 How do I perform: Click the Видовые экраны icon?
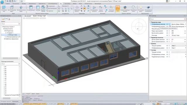pos(43,7)
